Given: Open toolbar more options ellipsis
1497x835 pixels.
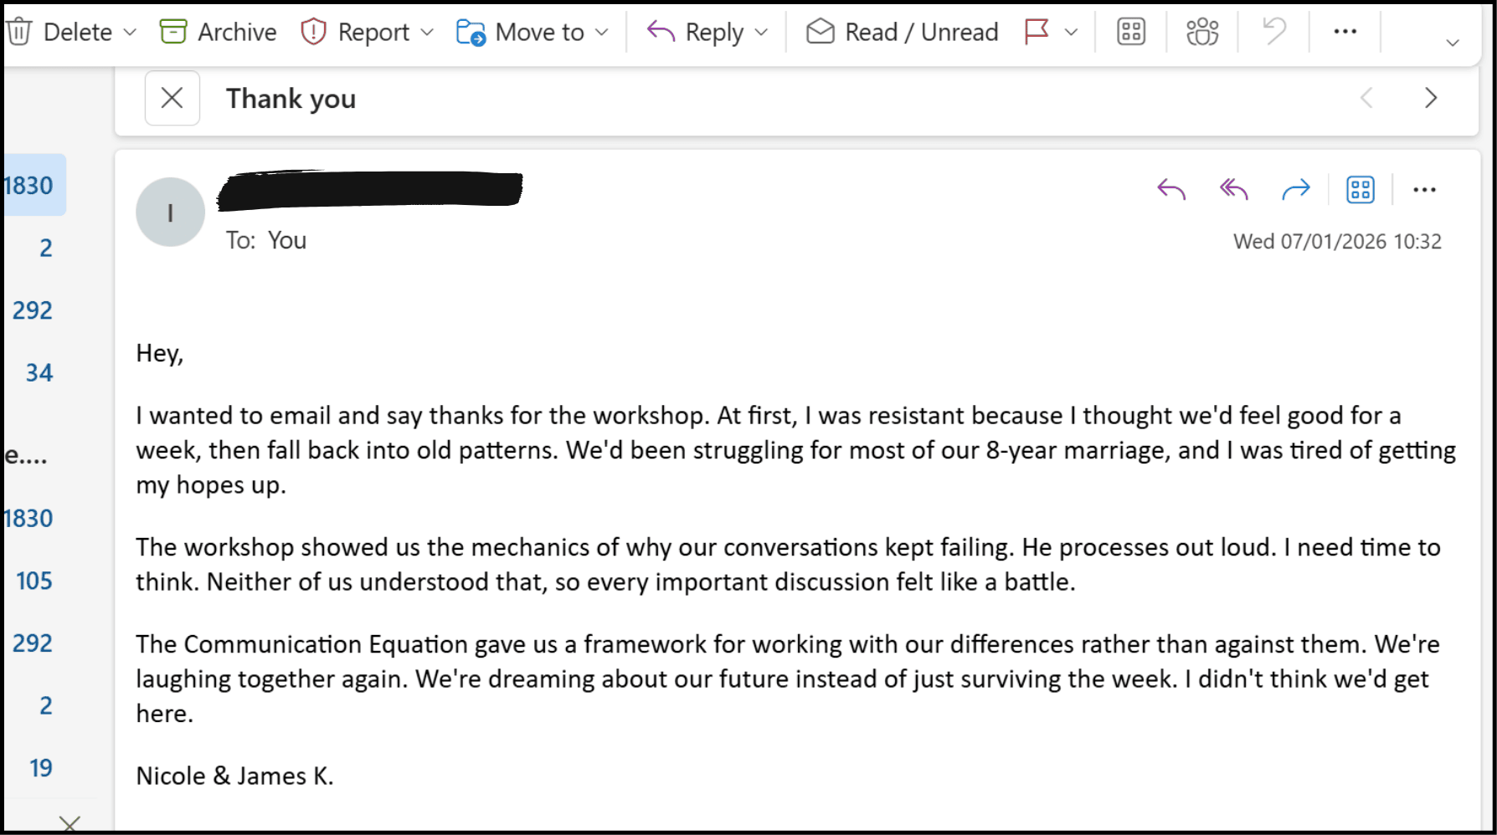Looking at the screenshot, I should point(1345,32).
